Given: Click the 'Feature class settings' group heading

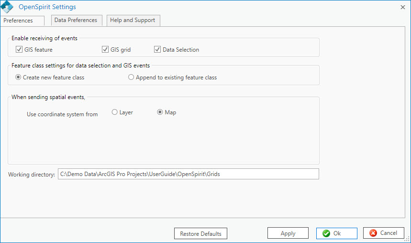Looking at the screenshot, I should (80, 66).
